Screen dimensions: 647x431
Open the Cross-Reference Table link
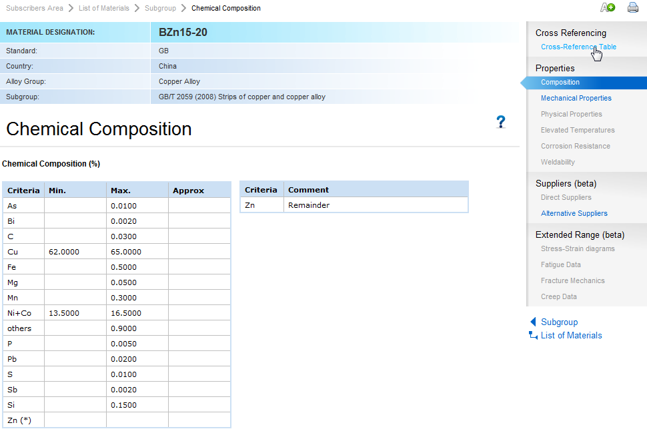(x=578, y=47)
